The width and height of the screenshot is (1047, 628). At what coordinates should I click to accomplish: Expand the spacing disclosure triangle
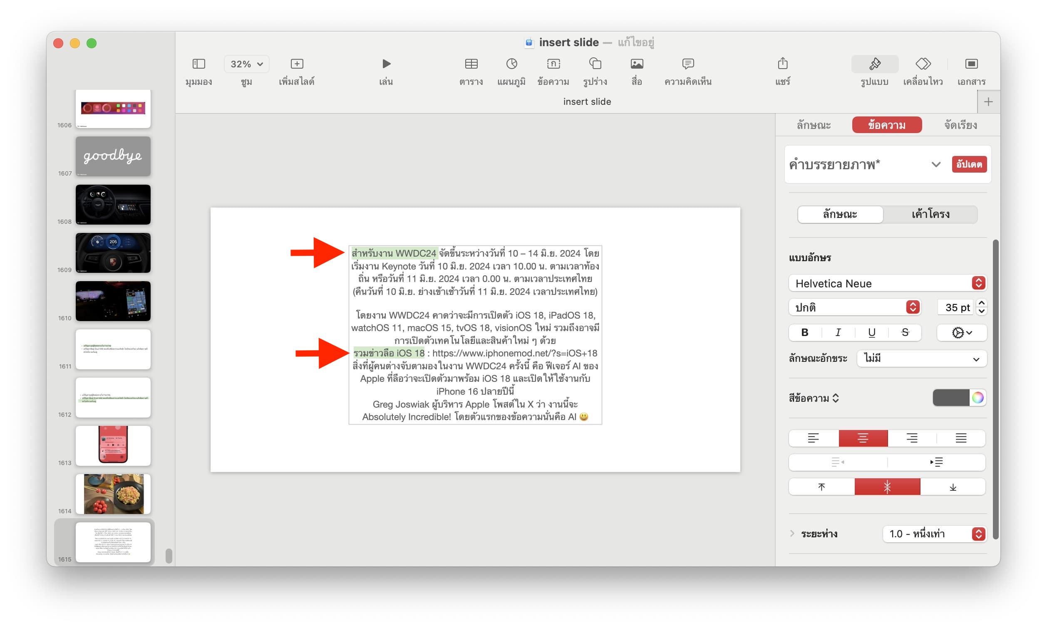(792, 533)
